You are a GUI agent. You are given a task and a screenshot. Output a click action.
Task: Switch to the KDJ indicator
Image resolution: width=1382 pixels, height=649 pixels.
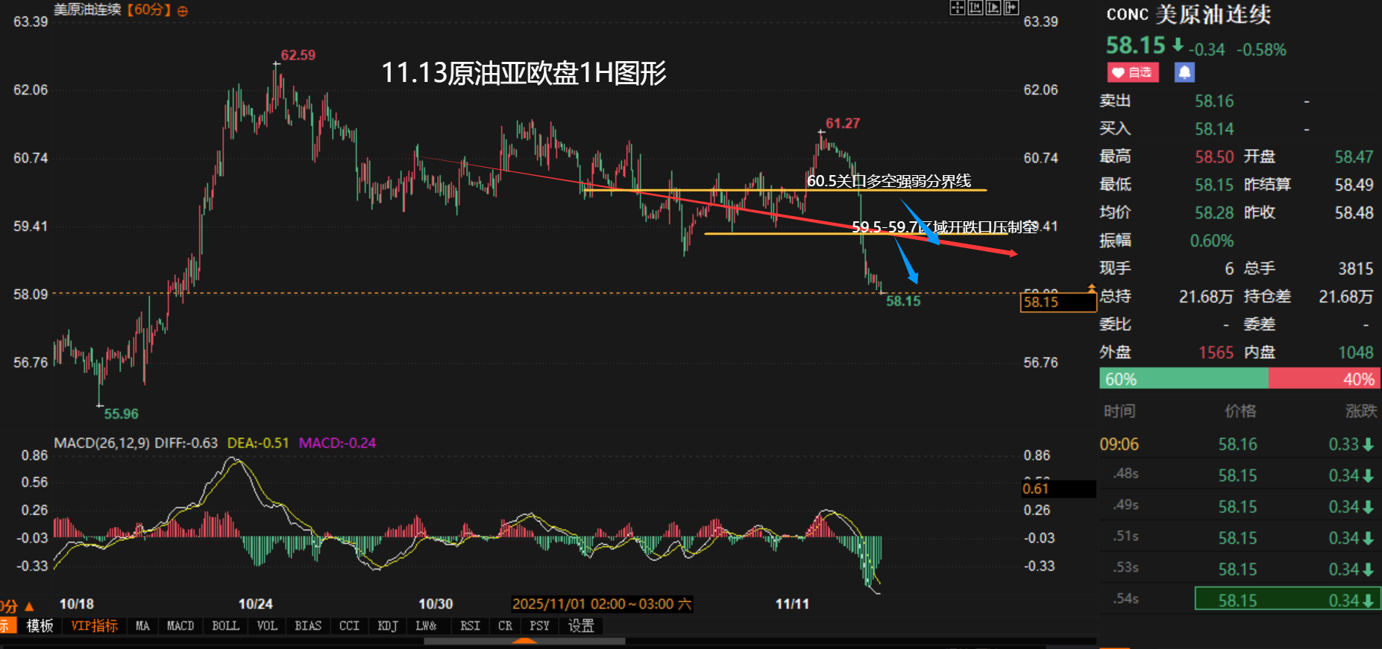pos(388,626)
